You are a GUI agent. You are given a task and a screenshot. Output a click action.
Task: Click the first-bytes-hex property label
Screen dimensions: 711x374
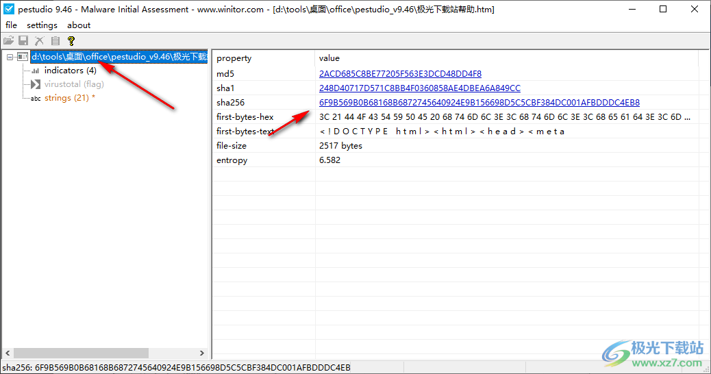click(245, 117)
